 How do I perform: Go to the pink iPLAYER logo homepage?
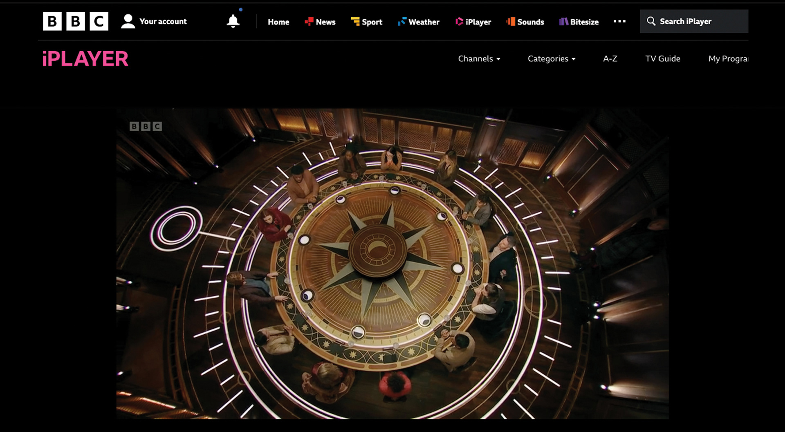85,58
